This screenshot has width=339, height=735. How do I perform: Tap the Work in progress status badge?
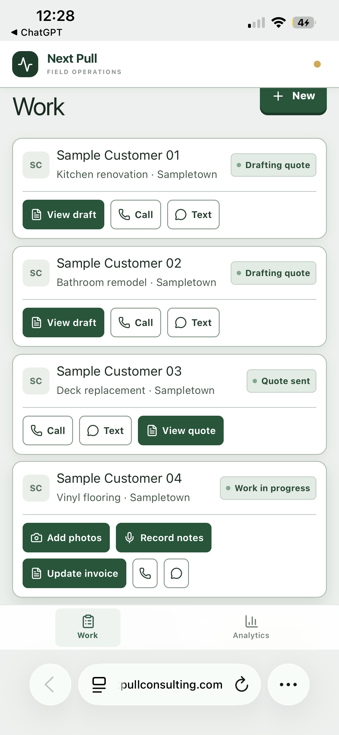pos(268,488)
